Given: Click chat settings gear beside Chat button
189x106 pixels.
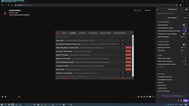Looking at the screenshot, I should click(181, 101).
